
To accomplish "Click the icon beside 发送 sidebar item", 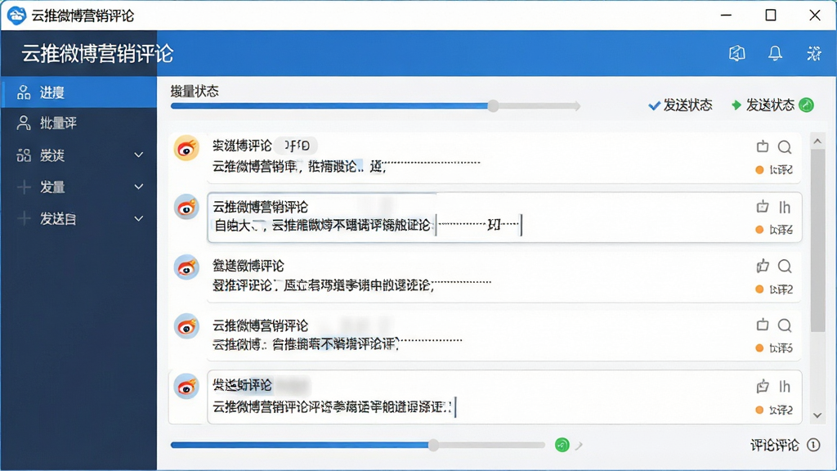I will coord(24,155).
